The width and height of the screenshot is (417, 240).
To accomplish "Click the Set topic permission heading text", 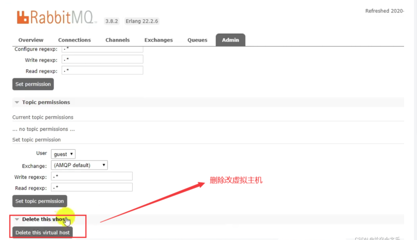I will [36, 140].
